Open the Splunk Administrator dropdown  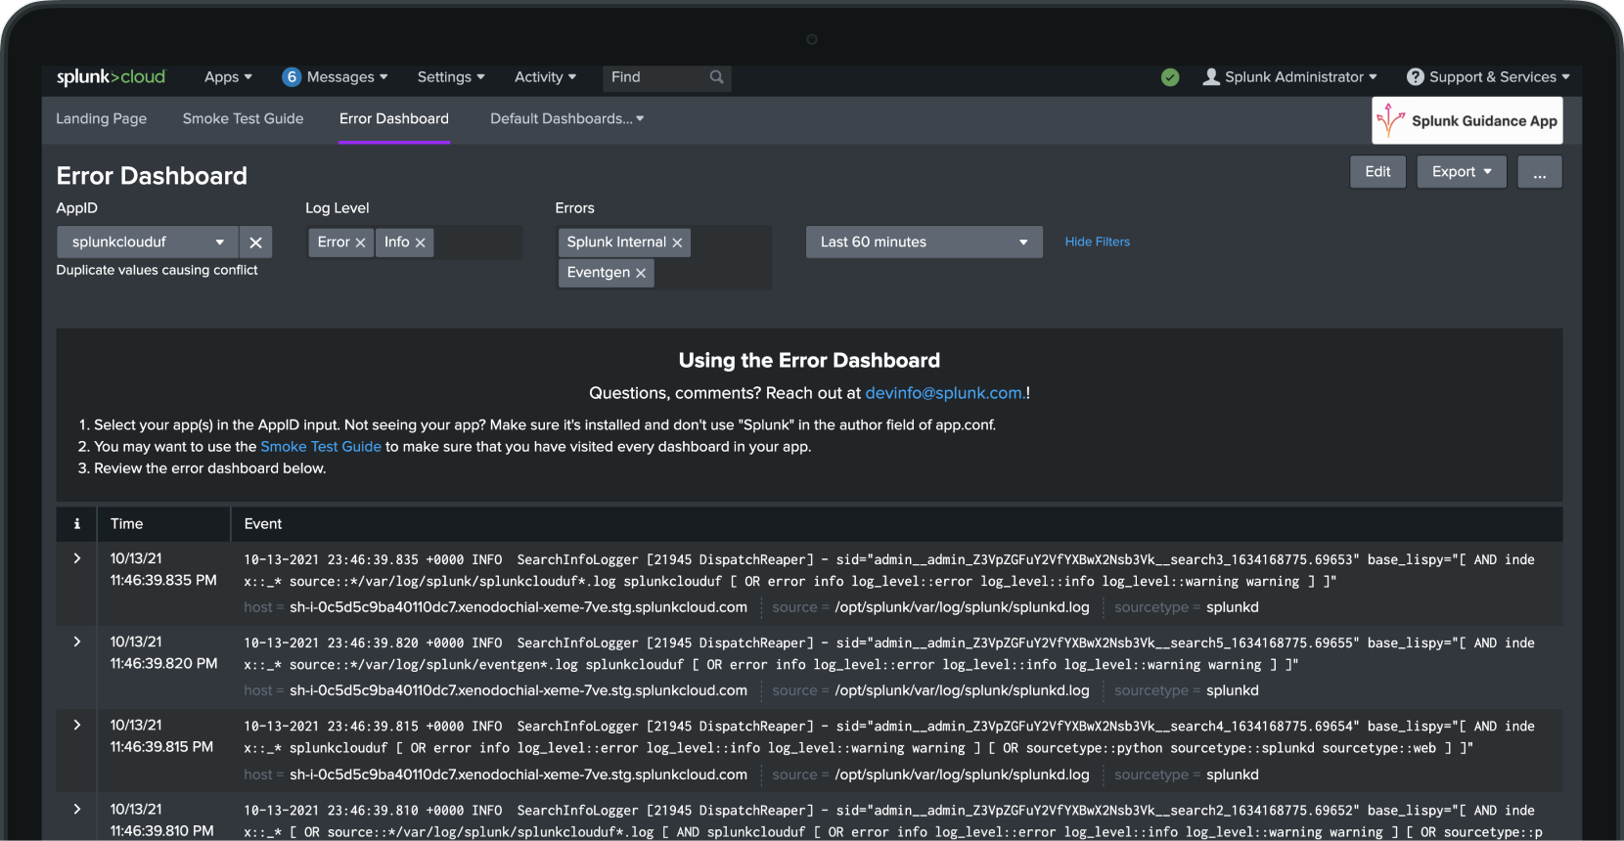click(x=1300, y=77)
